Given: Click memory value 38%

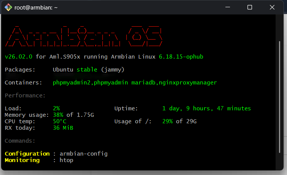Looking at the screenshot, I should coord(58,115).
